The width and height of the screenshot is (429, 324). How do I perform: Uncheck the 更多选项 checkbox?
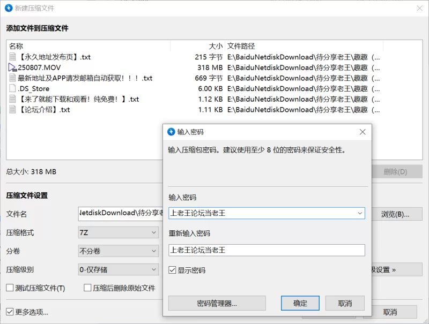click(10, 312)
